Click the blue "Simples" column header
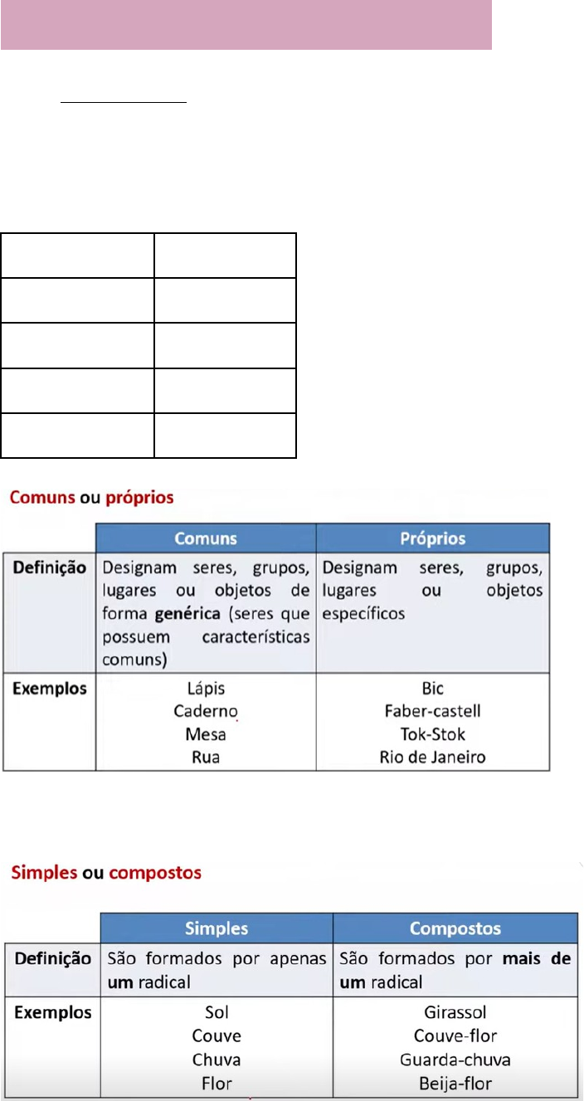 (x=217, y=928)
